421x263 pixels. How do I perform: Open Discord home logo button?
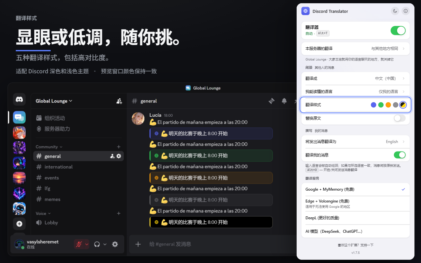[19, 99]
